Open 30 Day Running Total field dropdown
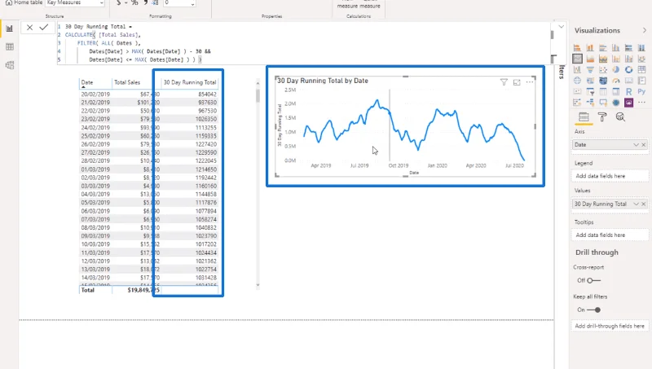Screen dimensions: 652x369 point(636,204)
